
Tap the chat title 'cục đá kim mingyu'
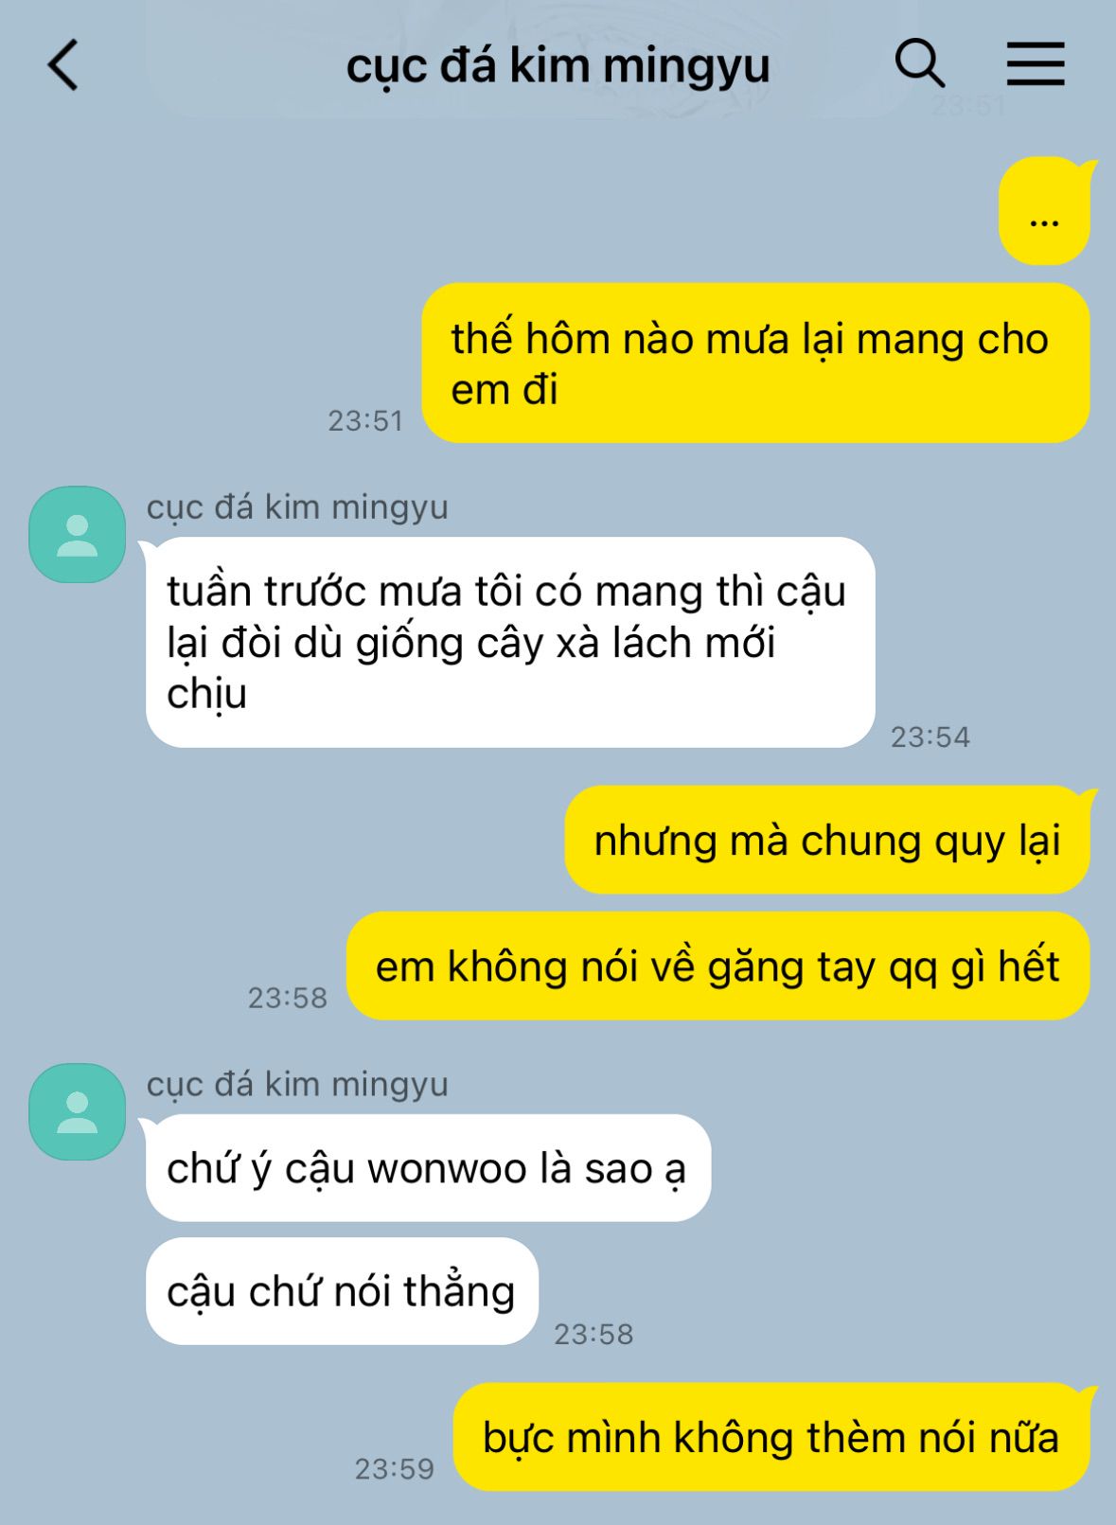pyautogui.click(x=558, y=66)
